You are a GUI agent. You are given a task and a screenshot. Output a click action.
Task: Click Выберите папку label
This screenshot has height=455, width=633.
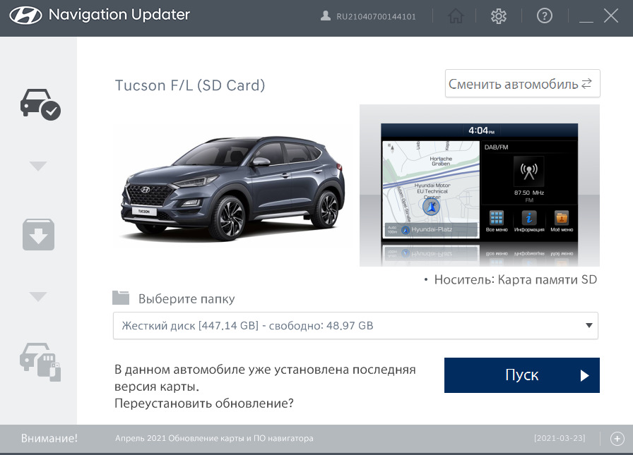coord(186,299)
